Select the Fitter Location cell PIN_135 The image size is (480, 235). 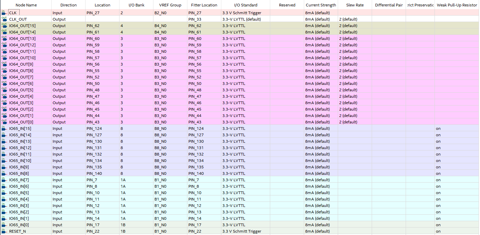[x=204, y=167]
